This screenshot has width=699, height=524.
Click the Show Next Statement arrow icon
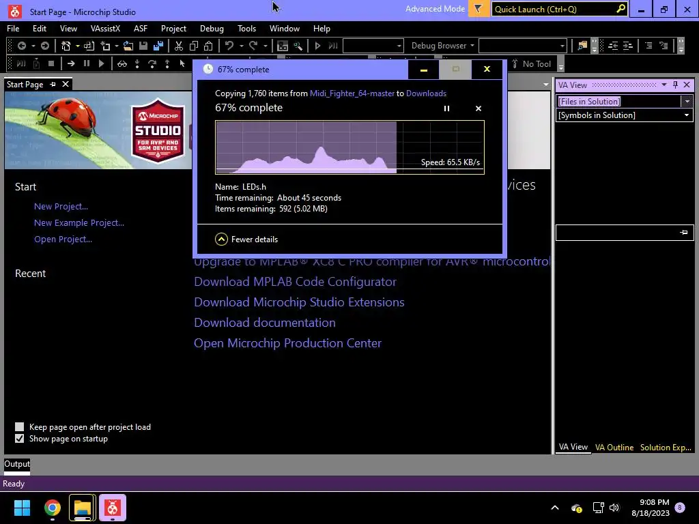click(71, 63)
